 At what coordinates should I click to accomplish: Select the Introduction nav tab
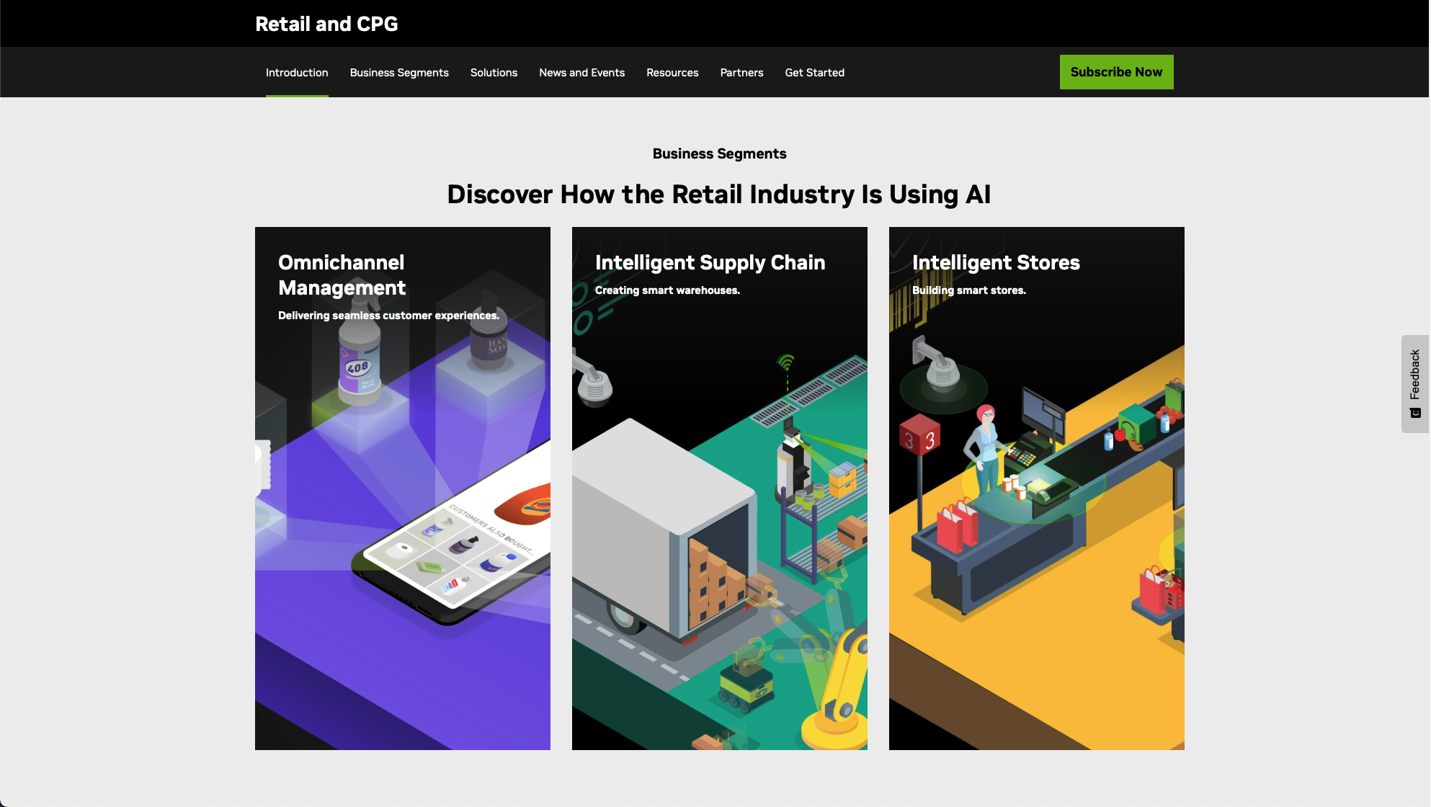coord(297,73)
